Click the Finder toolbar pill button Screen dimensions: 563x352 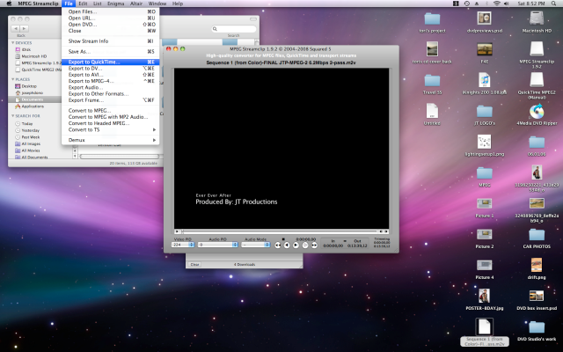pos(253,19)
